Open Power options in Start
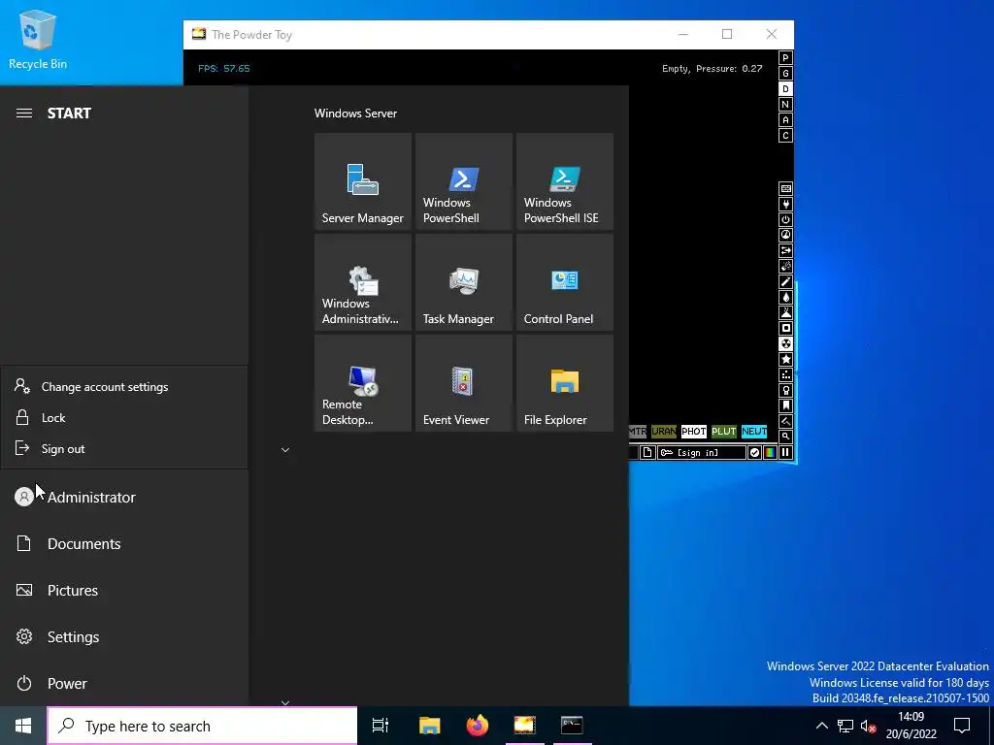Screen dimensions: 994x745 (124, 684)
